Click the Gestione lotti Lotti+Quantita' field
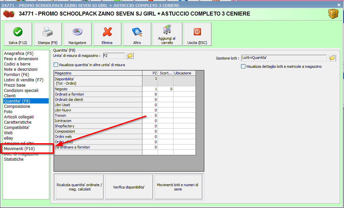 coord(284,58)
